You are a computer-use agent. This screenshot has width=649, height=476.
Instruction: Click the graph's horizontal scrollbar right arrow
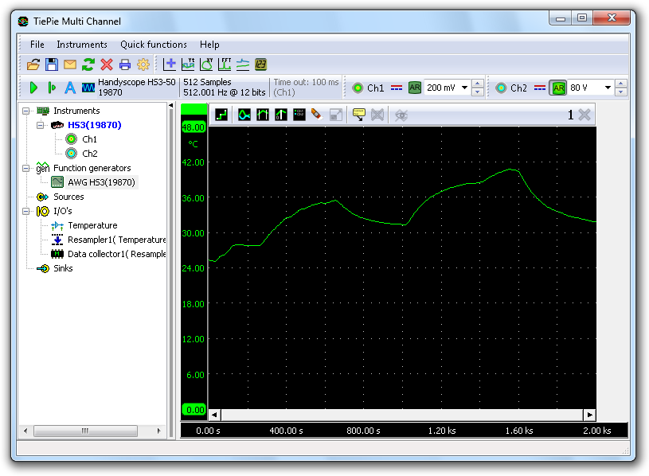589,415
